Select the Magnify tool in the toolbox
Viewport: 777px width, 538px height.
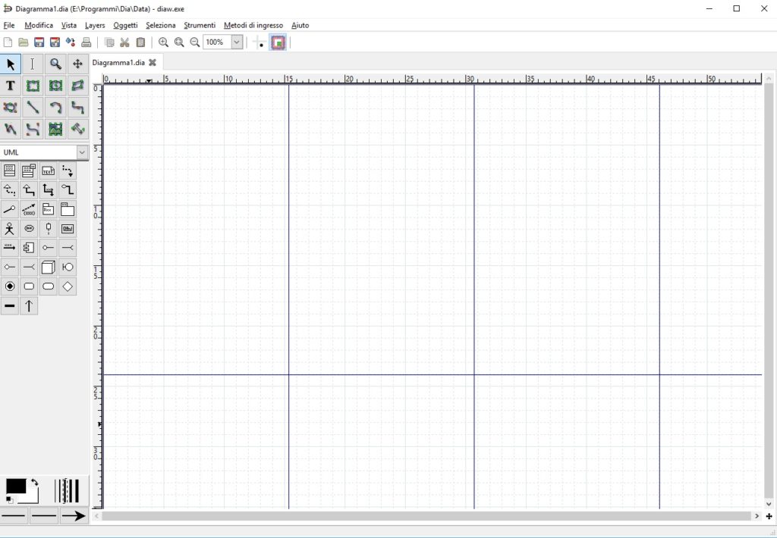55,64
